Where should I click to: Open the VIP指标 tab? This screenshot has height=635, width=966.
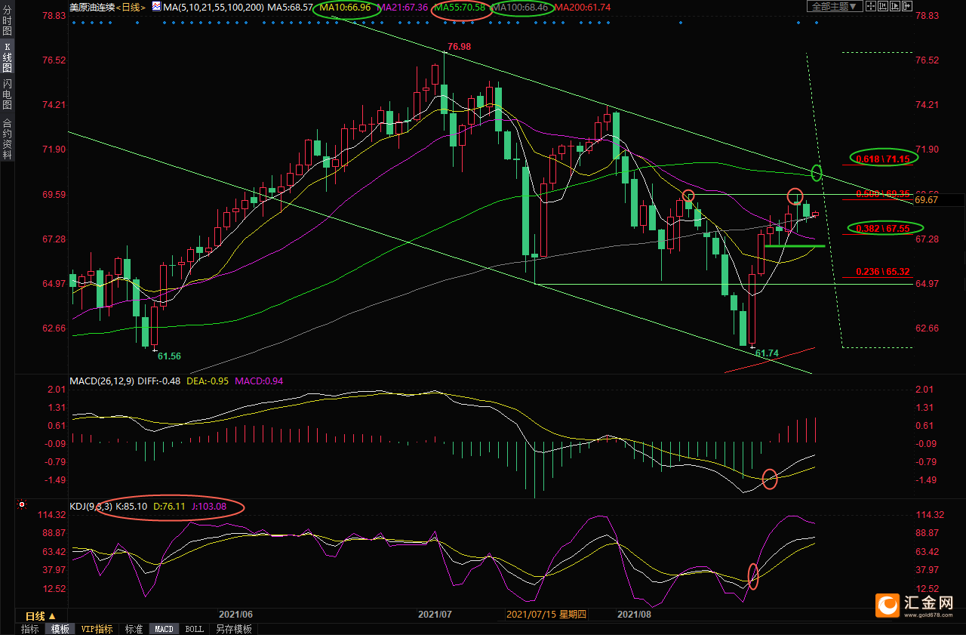97,629
